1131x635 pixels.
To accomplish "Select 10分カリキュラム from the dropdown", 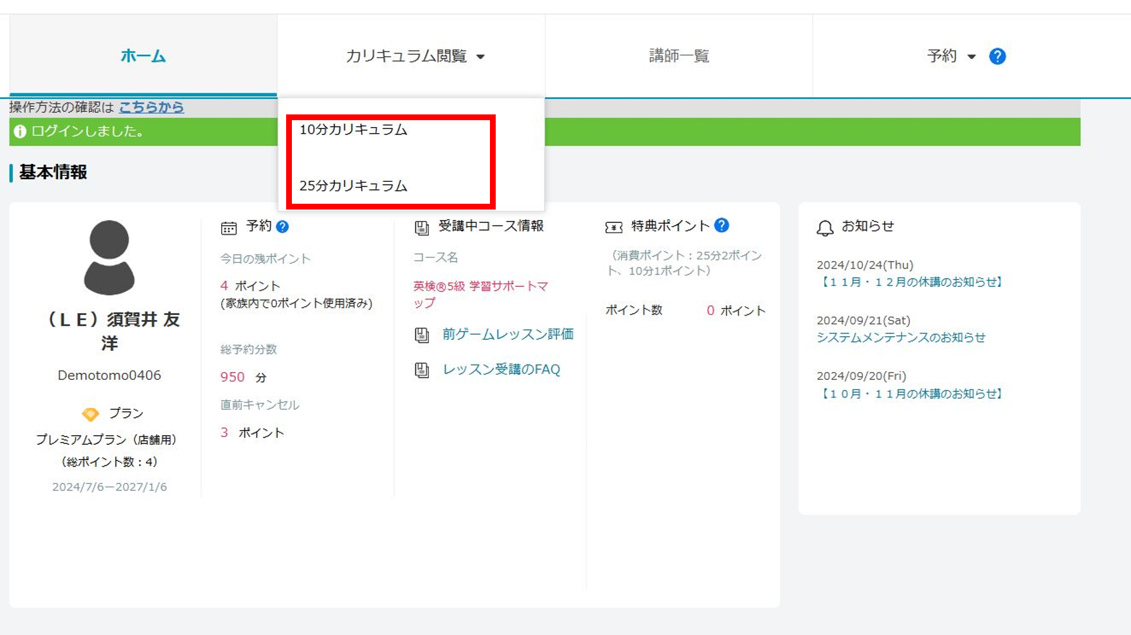I will 353,130.
